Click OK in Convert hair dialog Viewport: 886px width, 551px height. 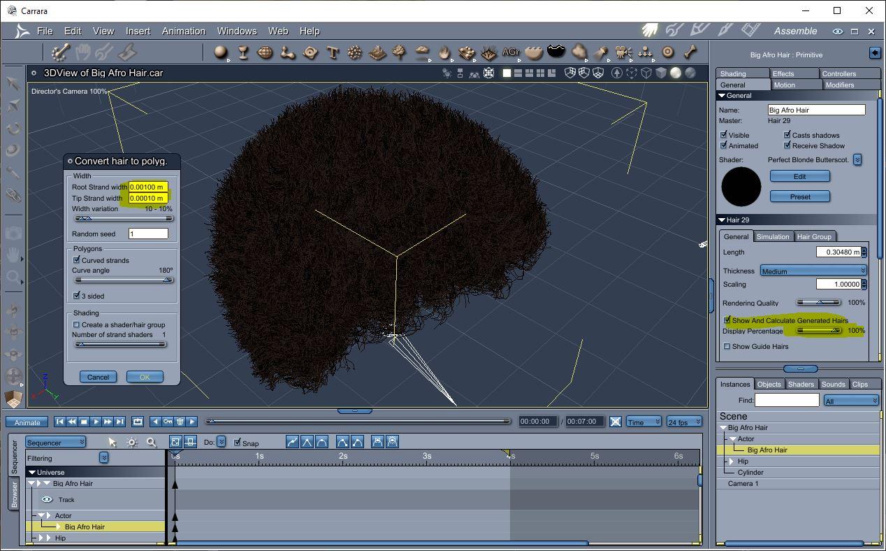145,377
